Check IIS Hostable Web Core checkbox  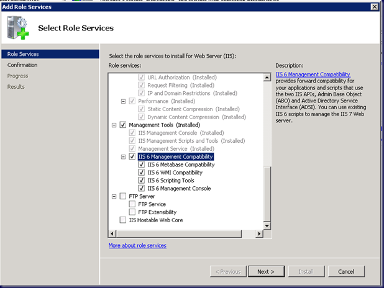click(x=122, y=220)
